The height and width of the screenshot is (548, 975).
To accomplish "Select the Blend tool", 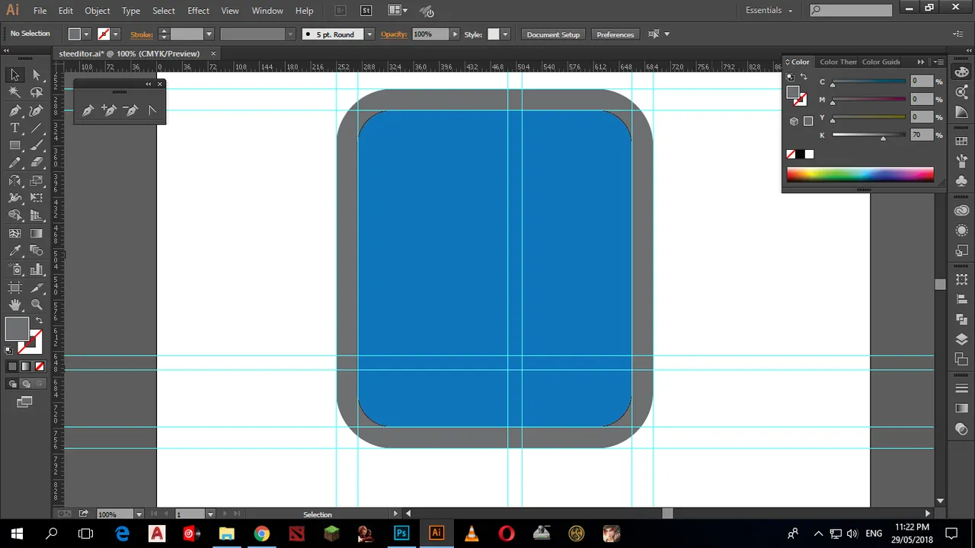I will tap(37, 251).
